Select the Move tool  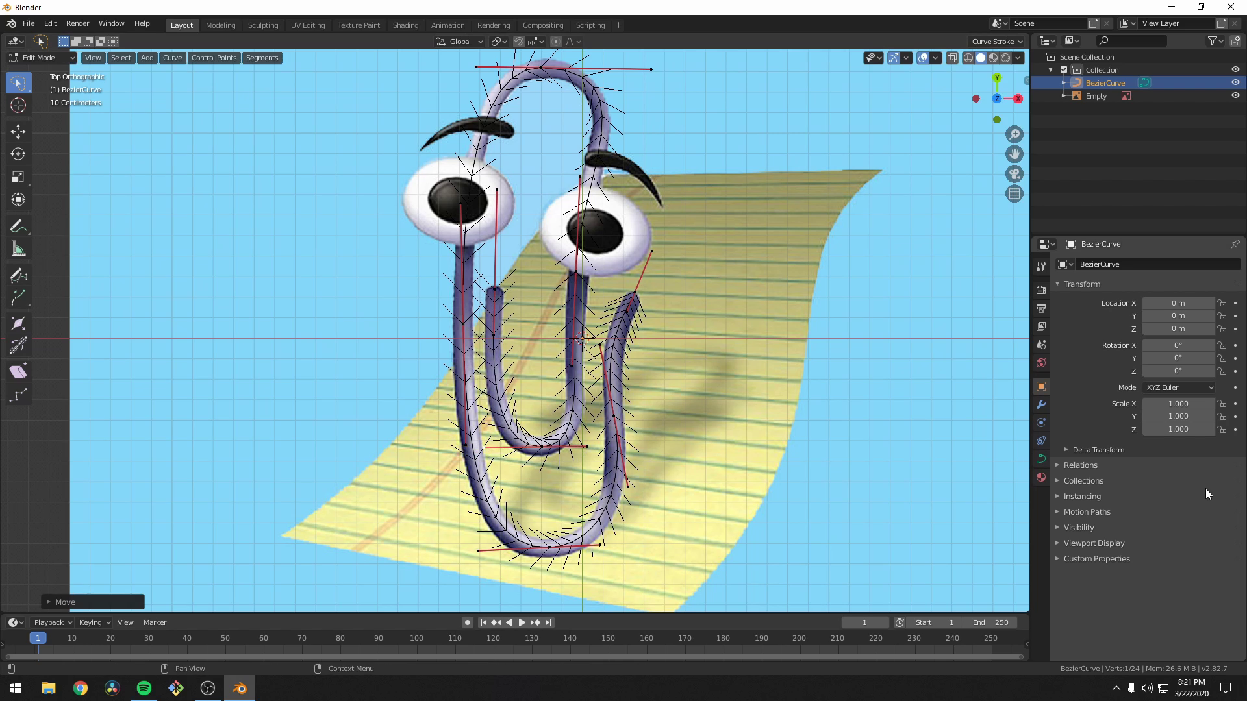[18, 132]
